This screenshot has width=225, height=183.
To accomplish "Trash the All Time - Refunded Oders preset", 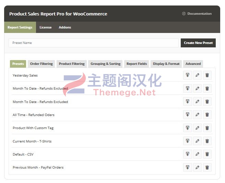I will click(207, 114).
